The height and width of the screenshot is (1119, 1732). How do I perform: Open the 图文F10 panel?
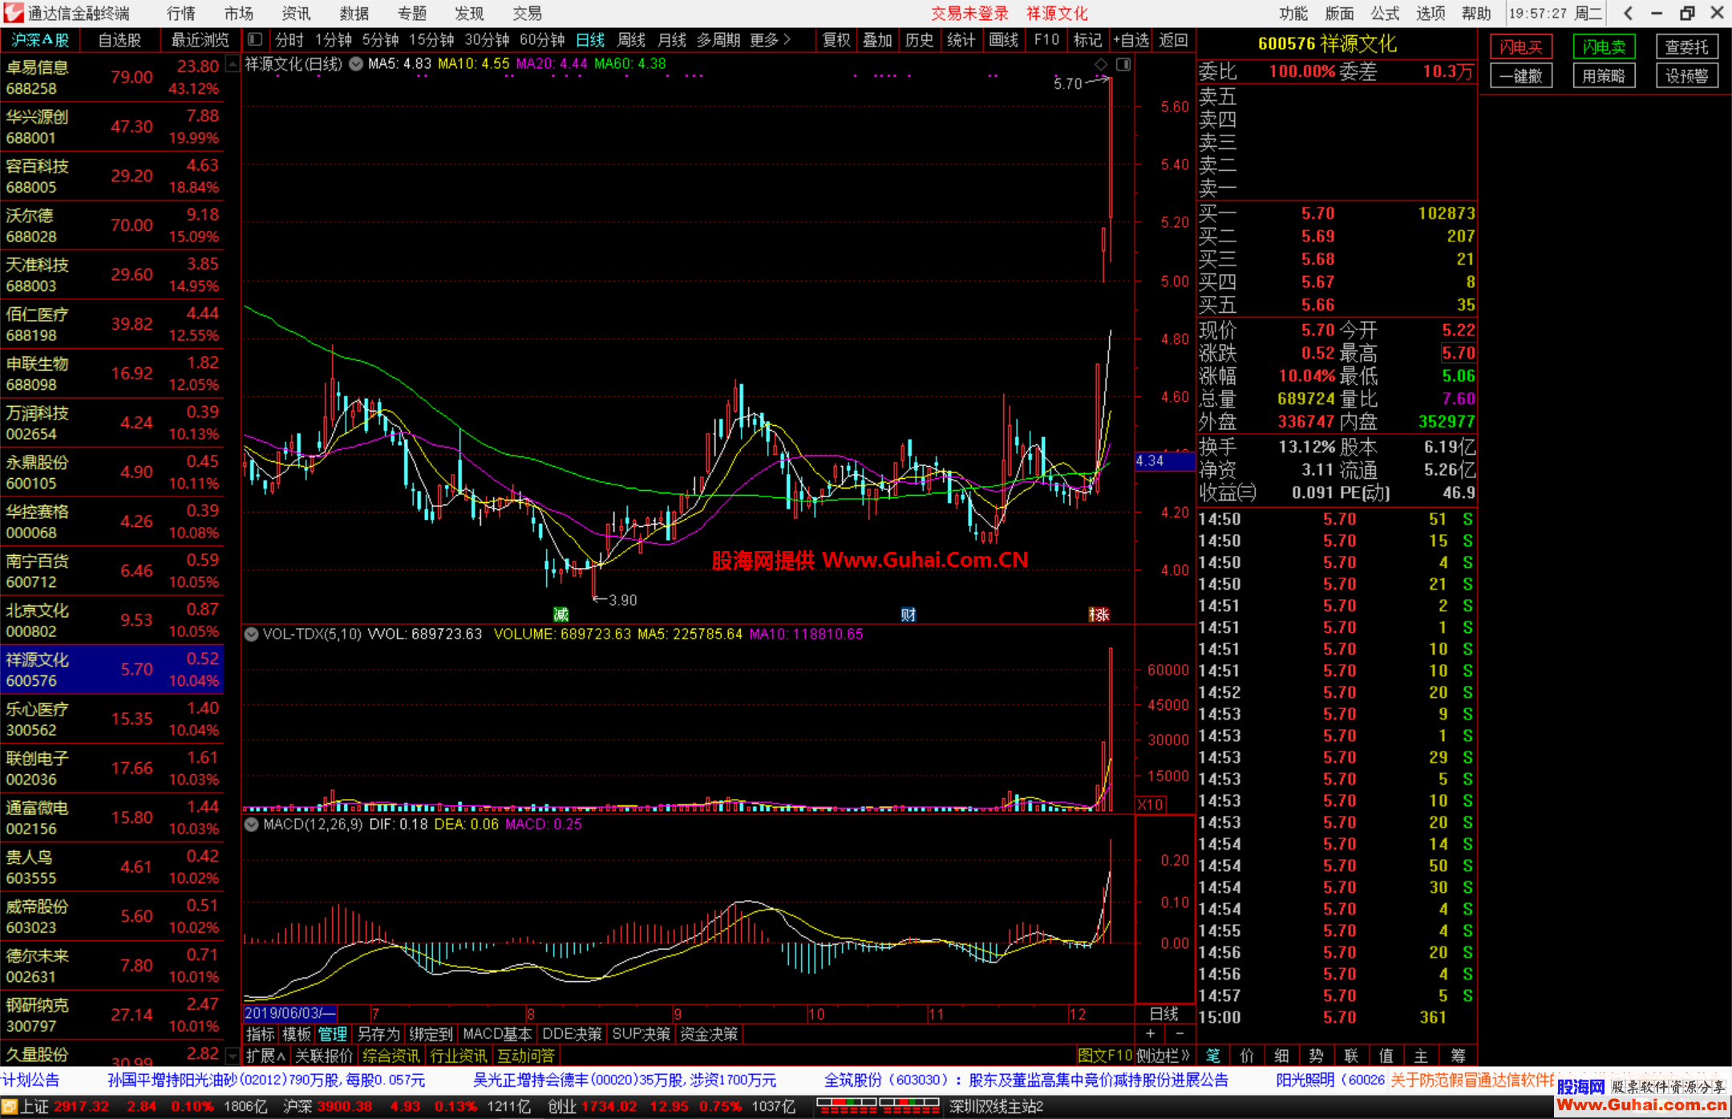coord(1105,1056)
